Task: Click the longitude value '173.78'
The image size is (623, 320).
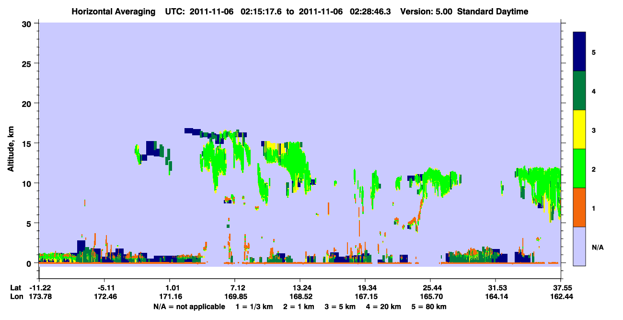Action: (39, 296)
